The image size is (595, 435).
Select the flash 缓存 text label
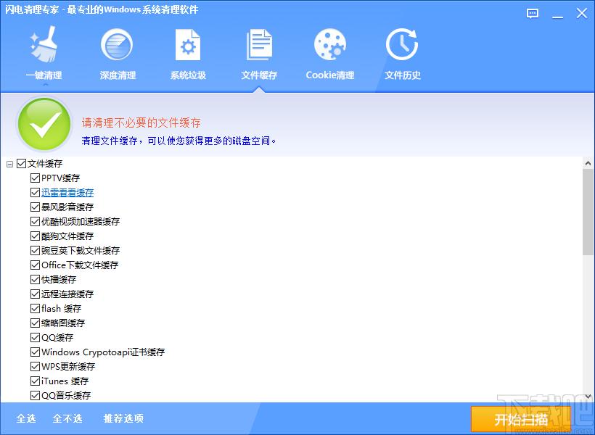(62, 308)
